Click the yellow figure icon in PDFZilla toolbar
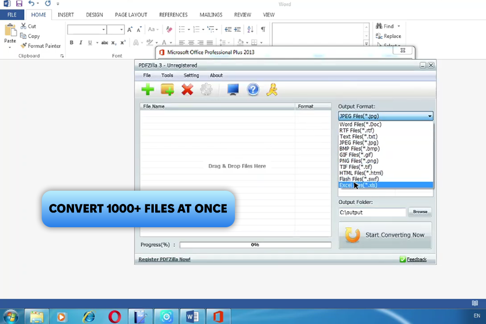Screen dimensions: 486x324 pyautogui.click(x=272, y=90)
